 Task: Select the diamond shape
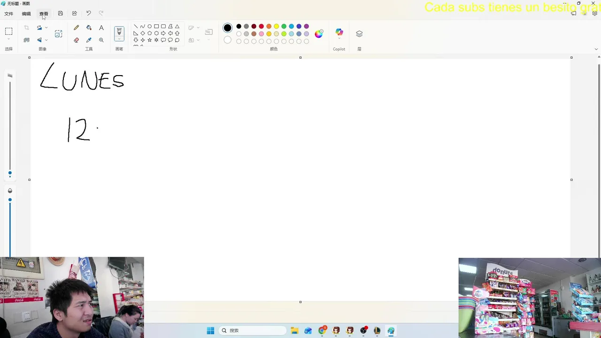[143, 33]
